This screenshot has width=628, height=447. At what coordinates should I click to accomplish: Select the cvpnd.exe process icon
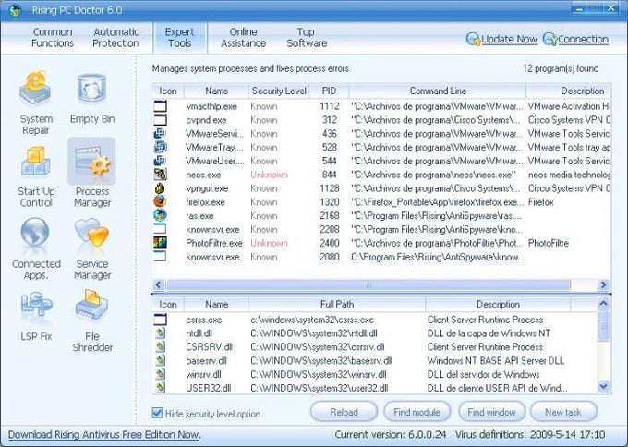pyautogui.click(x=160, y=120)
